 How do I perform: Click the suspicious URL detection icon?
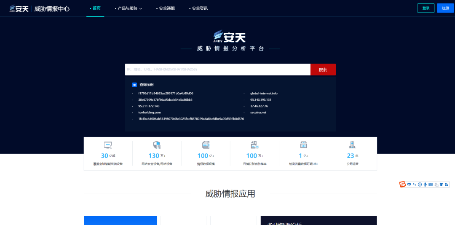pos(303,145)
